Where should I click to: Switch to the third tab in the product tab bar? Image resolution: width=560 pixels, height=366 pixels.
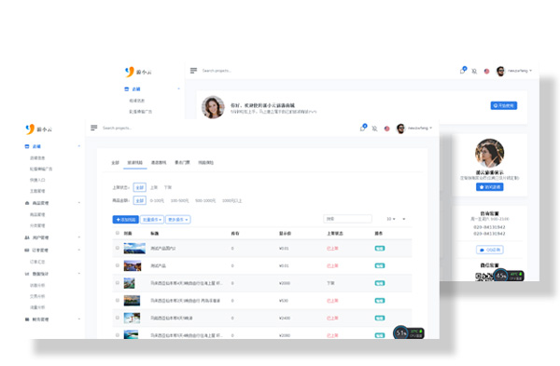click(159, 162)
